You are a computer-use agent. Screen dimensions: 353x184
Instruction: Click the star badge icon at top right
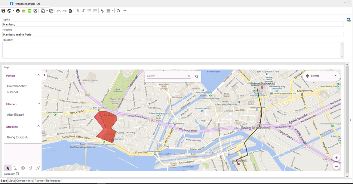(x=349, y=20)
